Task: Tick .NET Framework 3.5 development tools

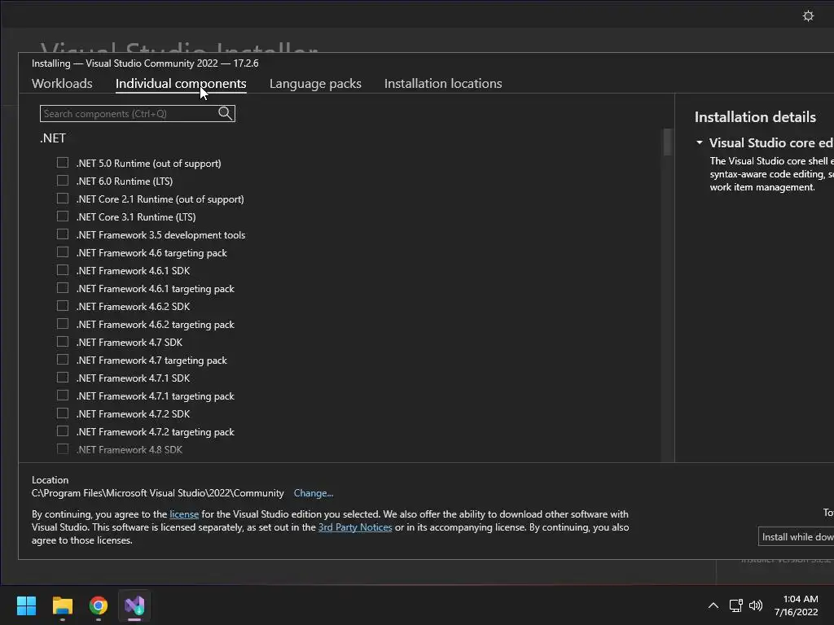Action: [x=63, y=234]
